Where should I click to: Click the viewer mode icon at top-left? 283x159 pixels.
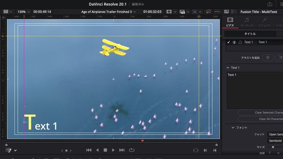pyautogui.click(x=6, y=12)
